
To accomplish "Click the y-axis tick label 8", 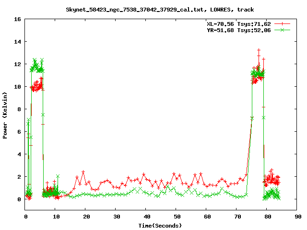I will [19, 109].
